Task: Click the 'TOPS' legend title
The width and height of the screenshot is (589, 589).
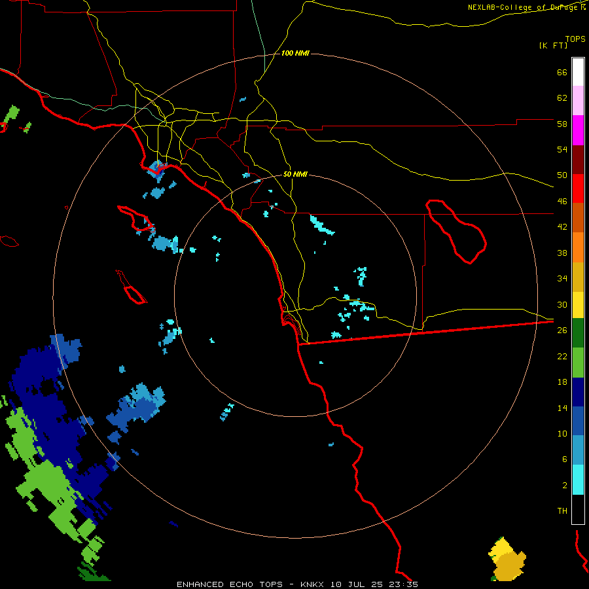Action: (x=575, y=39)
